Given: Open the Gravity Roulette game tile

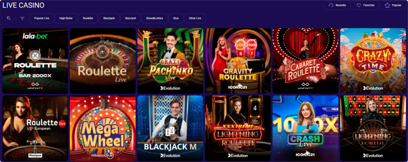Looking at the screenshot, I should [x=238, y=61].
